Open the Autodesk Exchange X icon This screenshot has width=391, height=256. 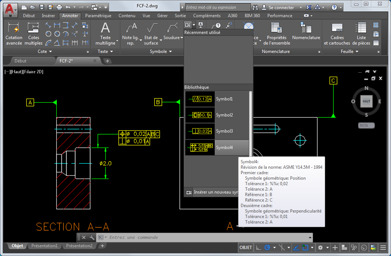click(x=309, y=7)
